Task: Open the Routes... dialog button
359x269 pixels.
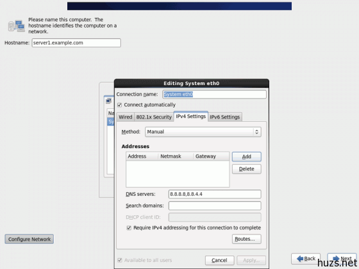Action: pos(247,239)
